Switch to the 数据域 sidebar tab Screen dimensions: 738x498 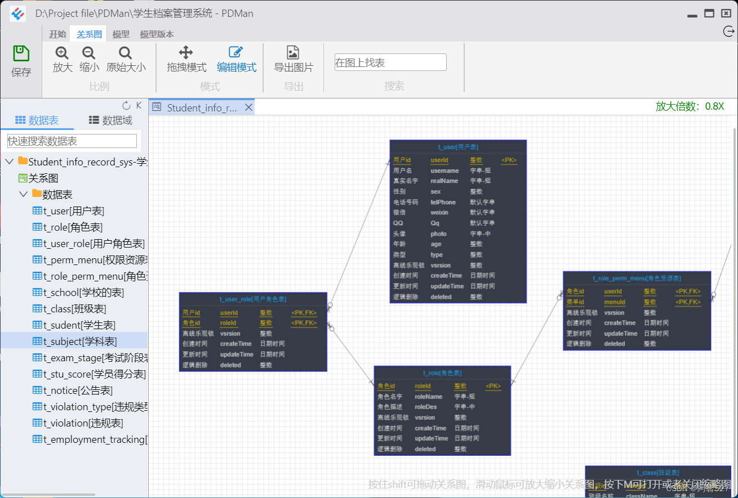[x=111, y=120]
